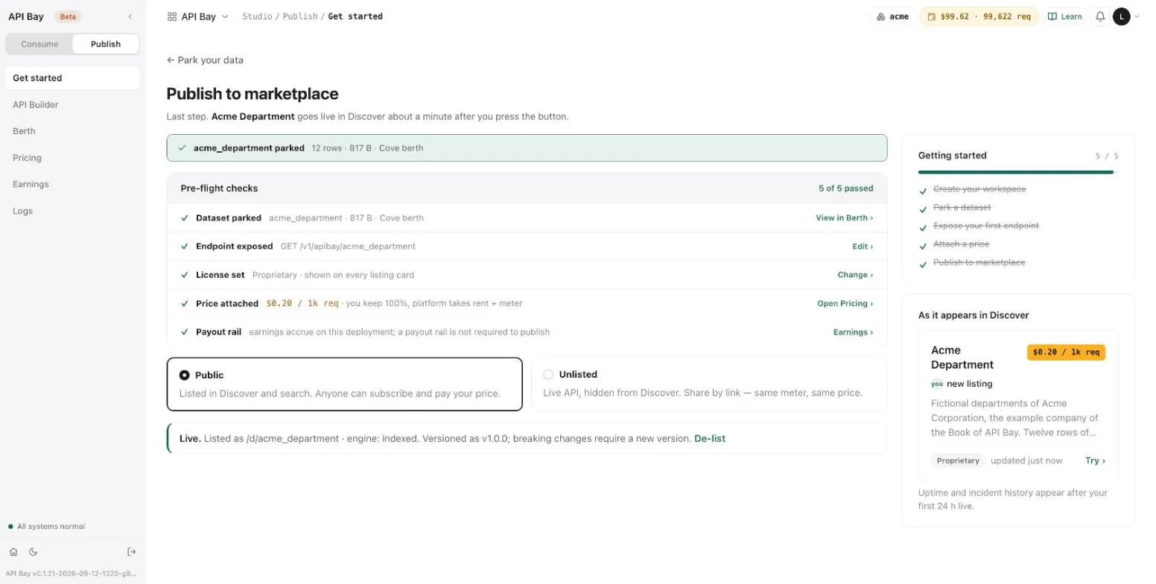The image size is (1156, 584).
Task: Click Change on License set row
Action: 855,275
